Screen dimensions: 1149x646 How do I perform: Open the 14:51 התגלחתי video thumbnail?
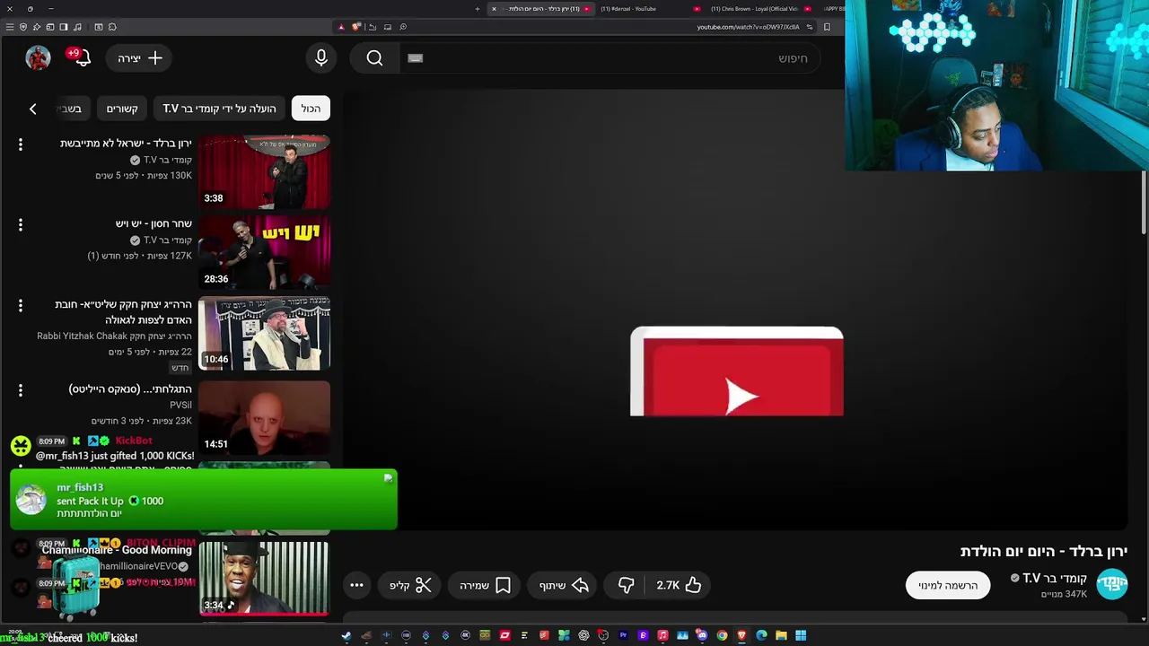pyautogui.click(x=264, y=417)
